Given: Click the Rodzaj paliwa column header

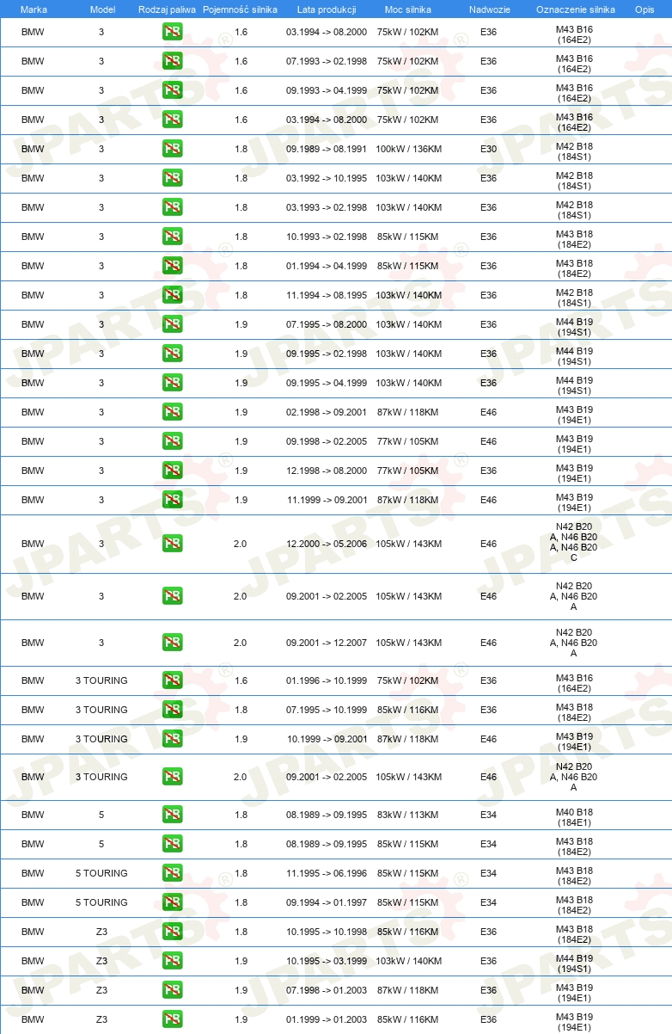Looking at the screenshot, I should [167, 9].
